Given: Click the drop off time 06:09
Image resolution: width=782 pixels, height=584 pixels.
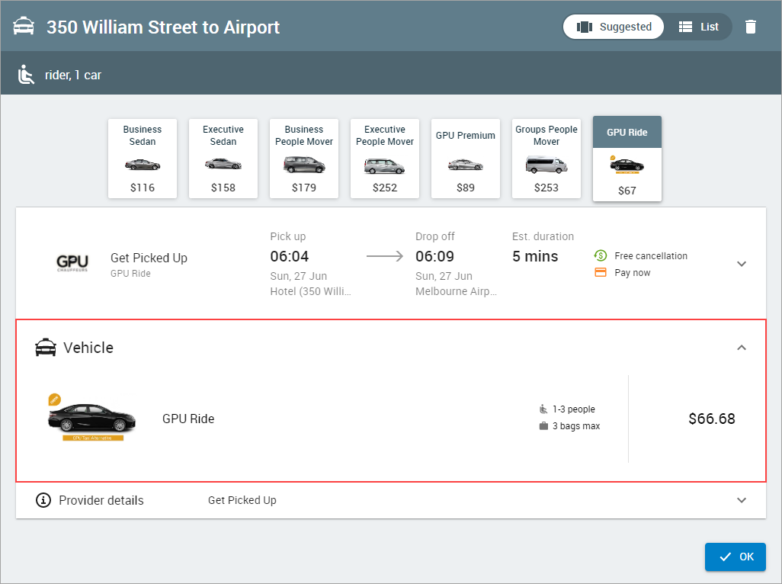Looking at the screenshot, I should click(x=434, y=256).
